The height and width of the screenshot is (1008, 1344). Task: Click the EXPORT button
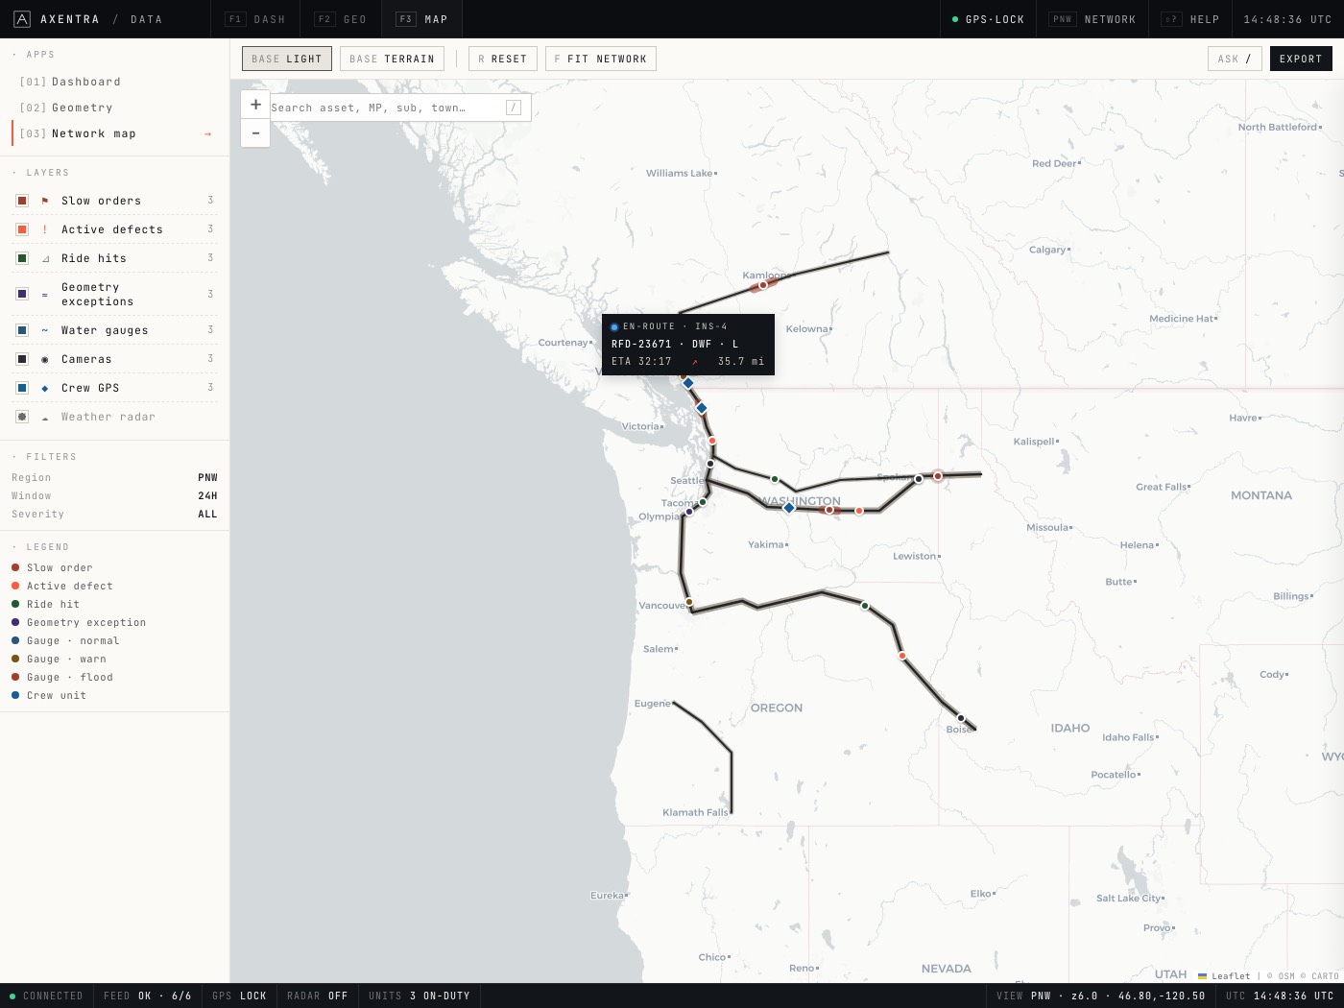(1301, 59)
